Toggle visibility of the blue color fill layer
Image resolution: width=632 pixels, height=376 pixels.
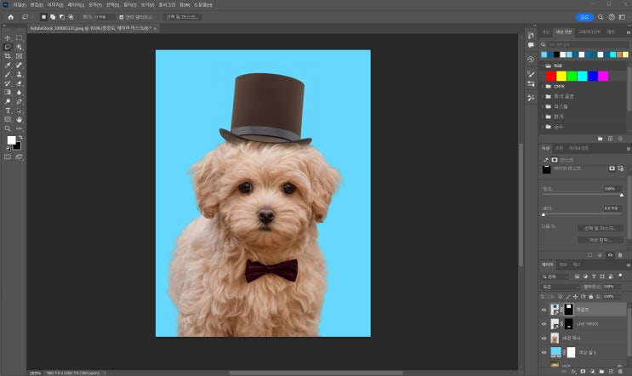[544, 351]
